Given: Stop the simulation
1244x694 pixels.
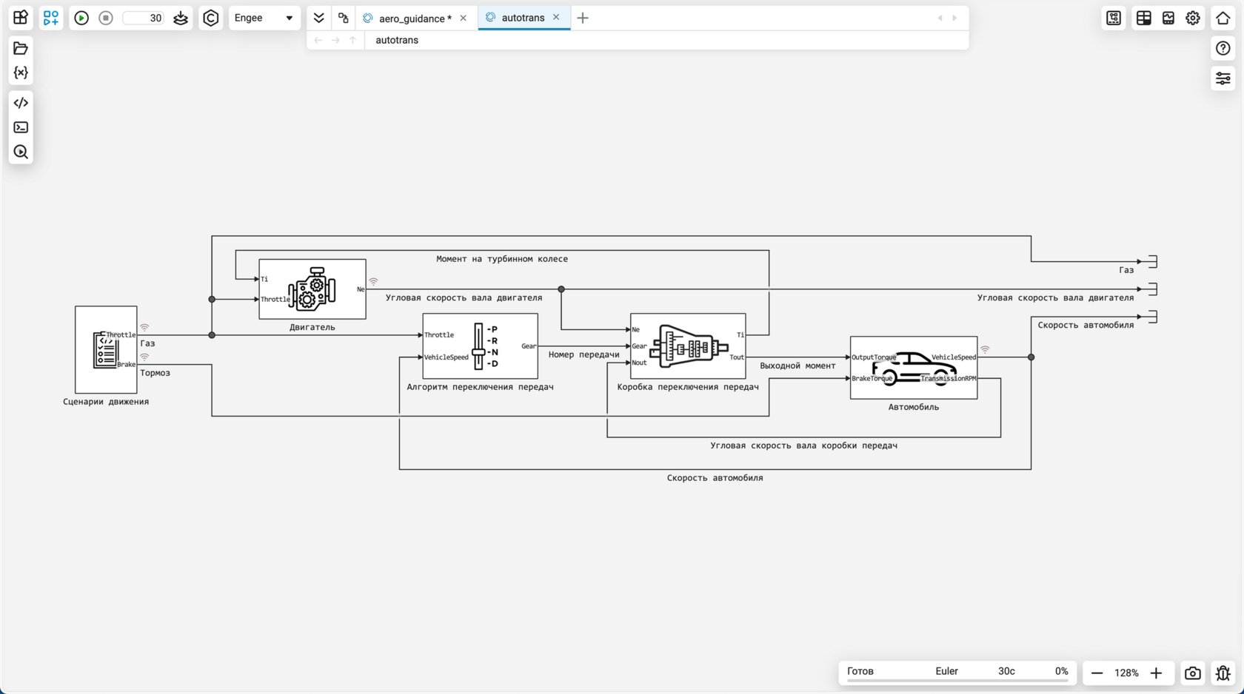Looking at the screenshot, I should point(106,18).
